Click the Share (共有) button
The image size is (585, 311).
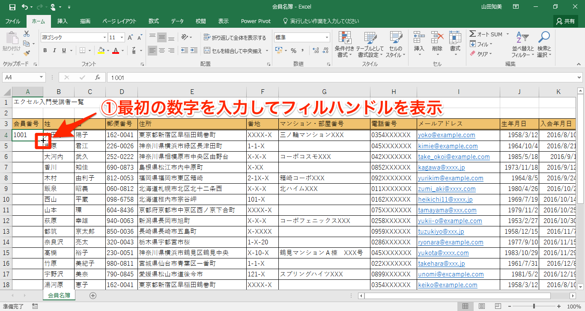tap(566, 21)
